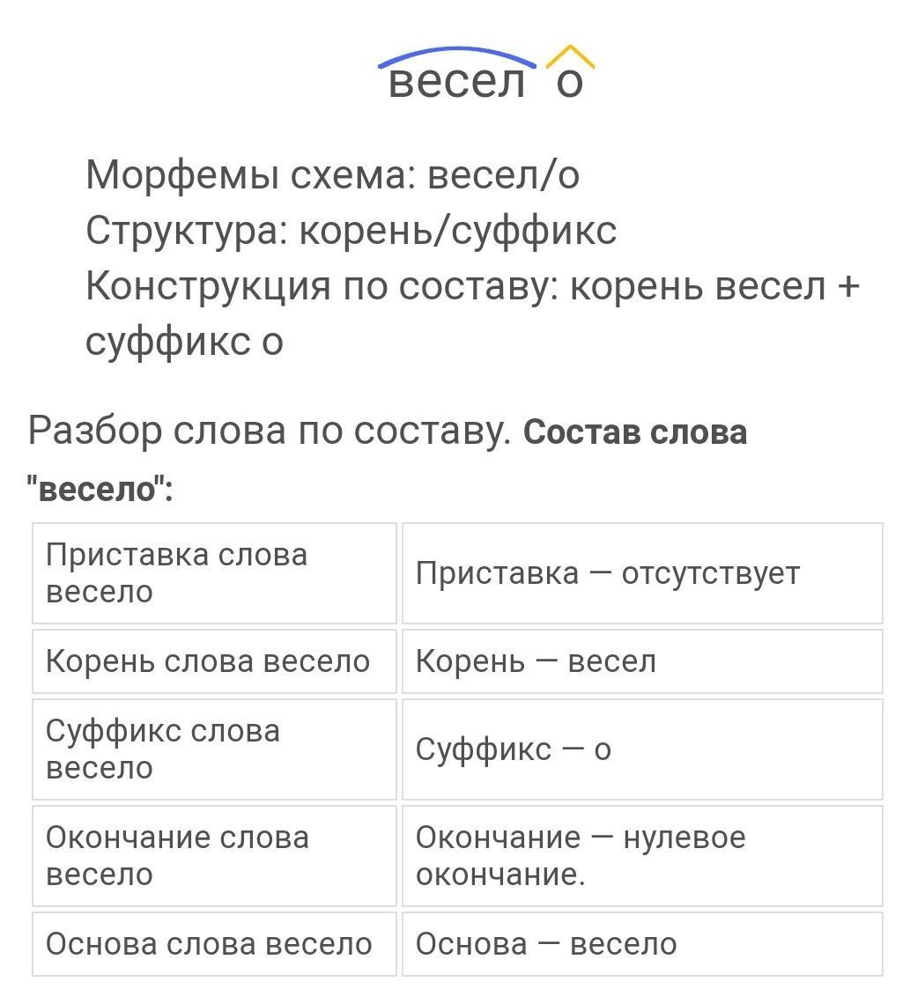Select the Основа слова весело cell
The image size is (910, 989).
[x=214, y=944]
